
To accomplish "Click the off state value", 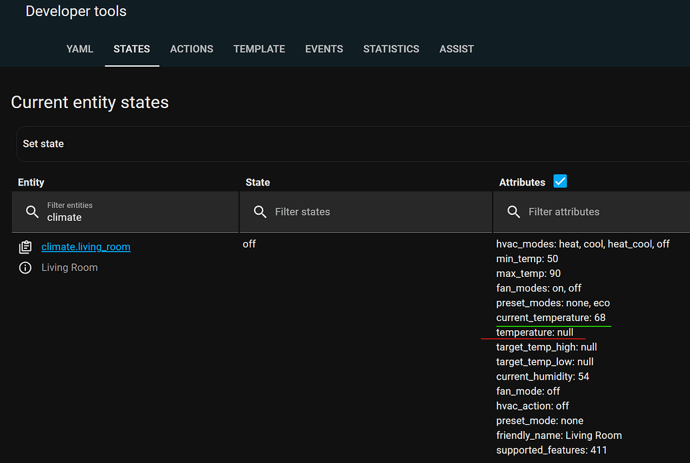I will point(249,244).
